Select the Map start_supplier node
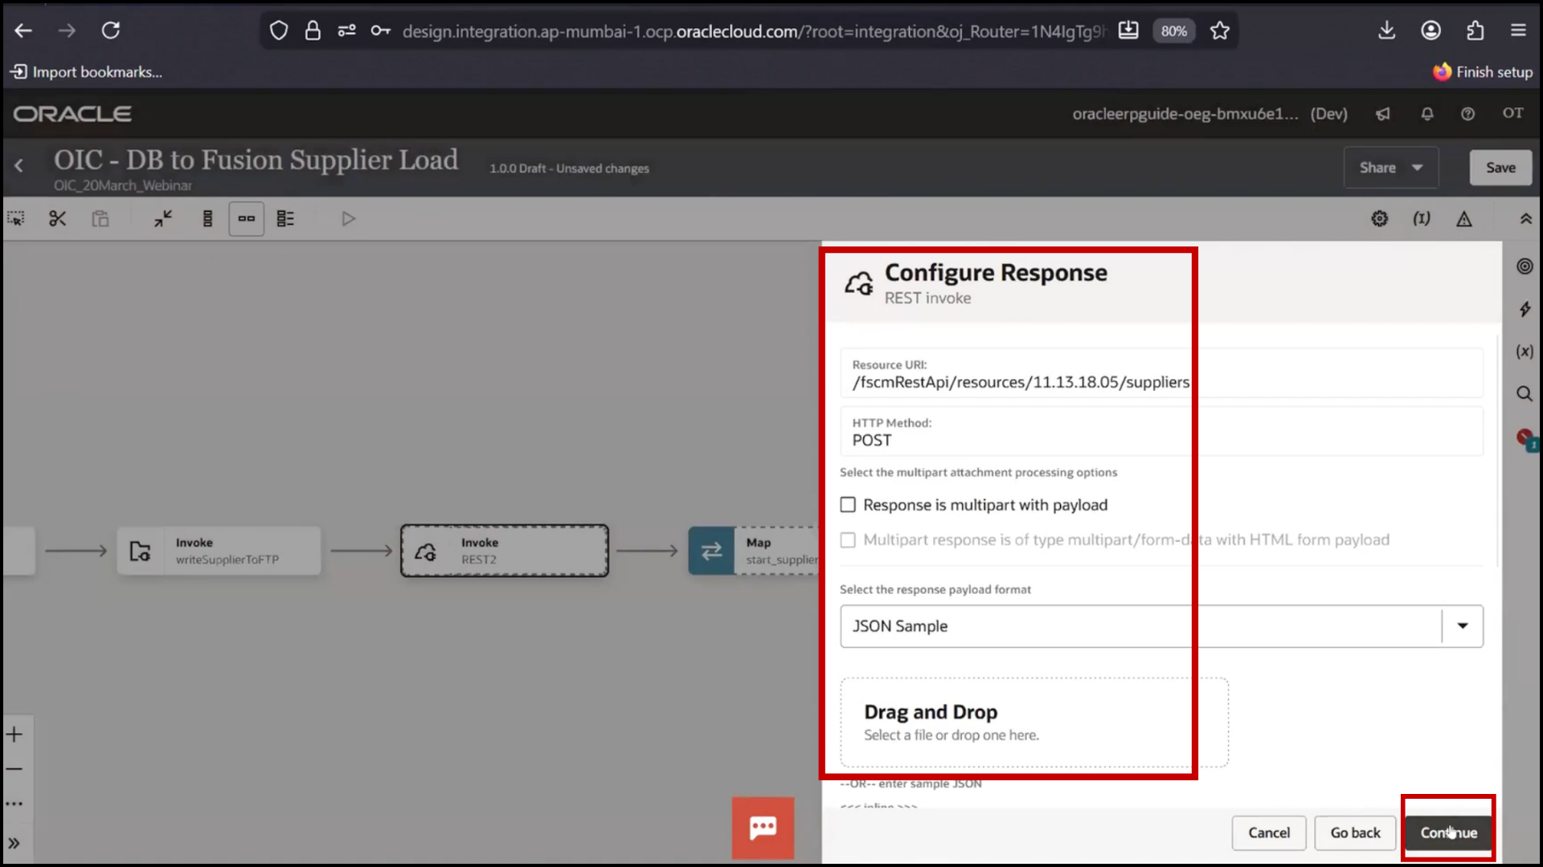 point(754,551)
